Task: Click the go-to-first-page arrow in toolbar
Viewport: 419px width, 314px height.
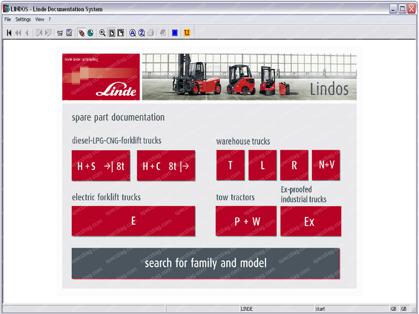Action: click(x=9, y=33)
